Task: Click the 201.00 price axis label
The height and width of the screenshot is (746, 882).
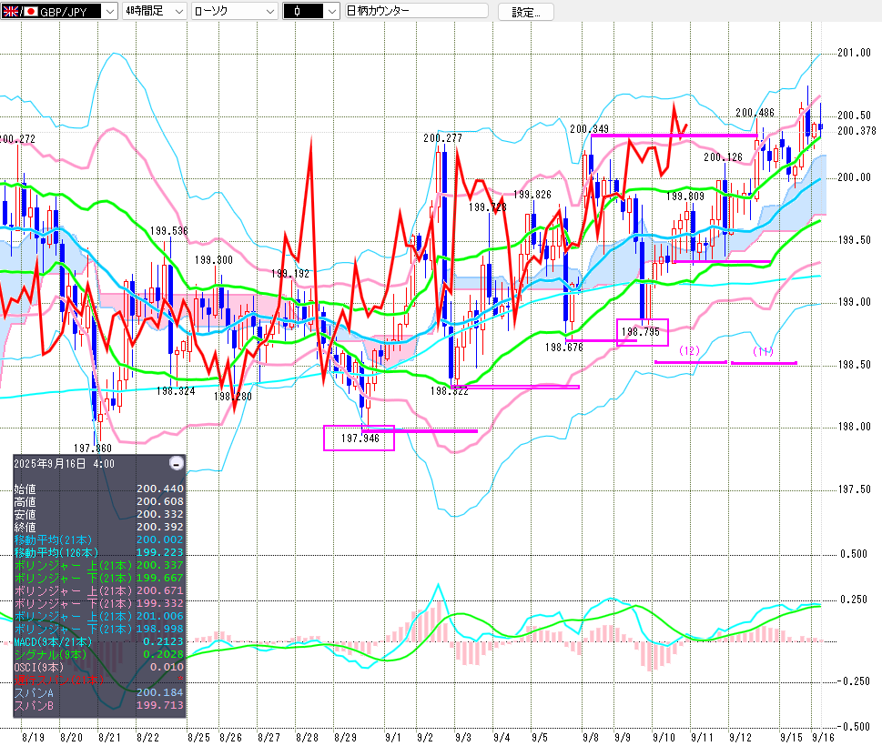Action: pyautogui.click(x=854, y=52)
